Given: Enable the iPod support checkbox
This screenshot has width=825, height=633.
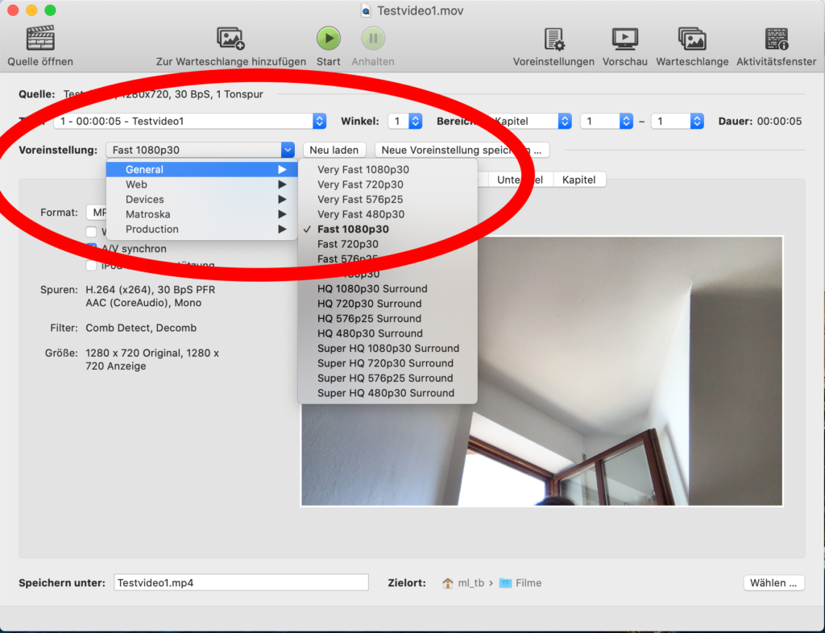Looking at the screenshot, I should pyautogui.click(x=92, y=266).
